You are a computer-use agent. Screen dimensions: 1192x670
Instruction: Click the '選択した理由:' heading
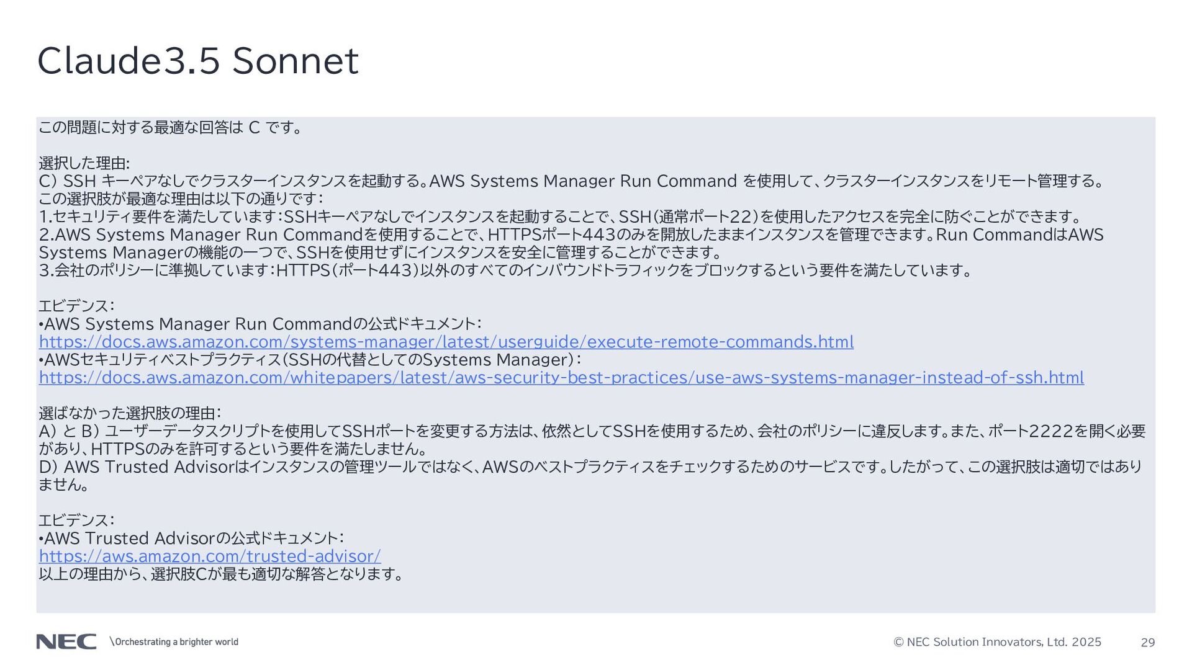click(84, 163)
